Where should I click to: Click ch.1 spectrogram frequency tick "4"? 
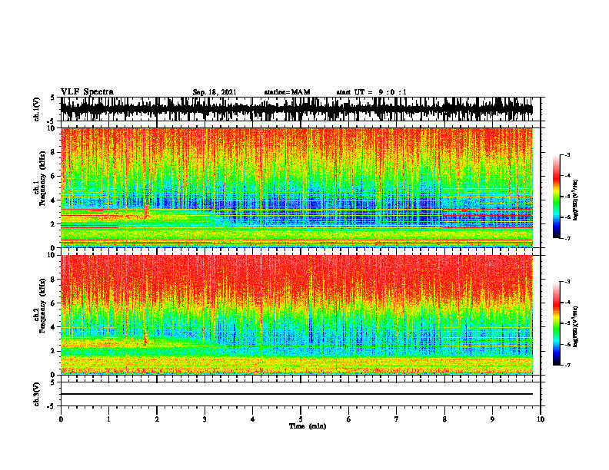(x=55, y=200)
